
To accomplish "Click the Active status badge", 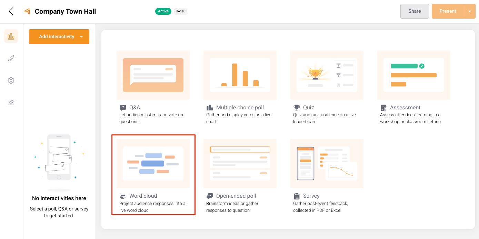I will click(x=163, y=11).
